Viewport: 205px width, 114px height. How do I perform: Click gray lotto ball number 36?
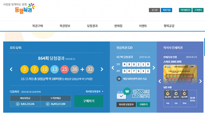coord(75,69)
